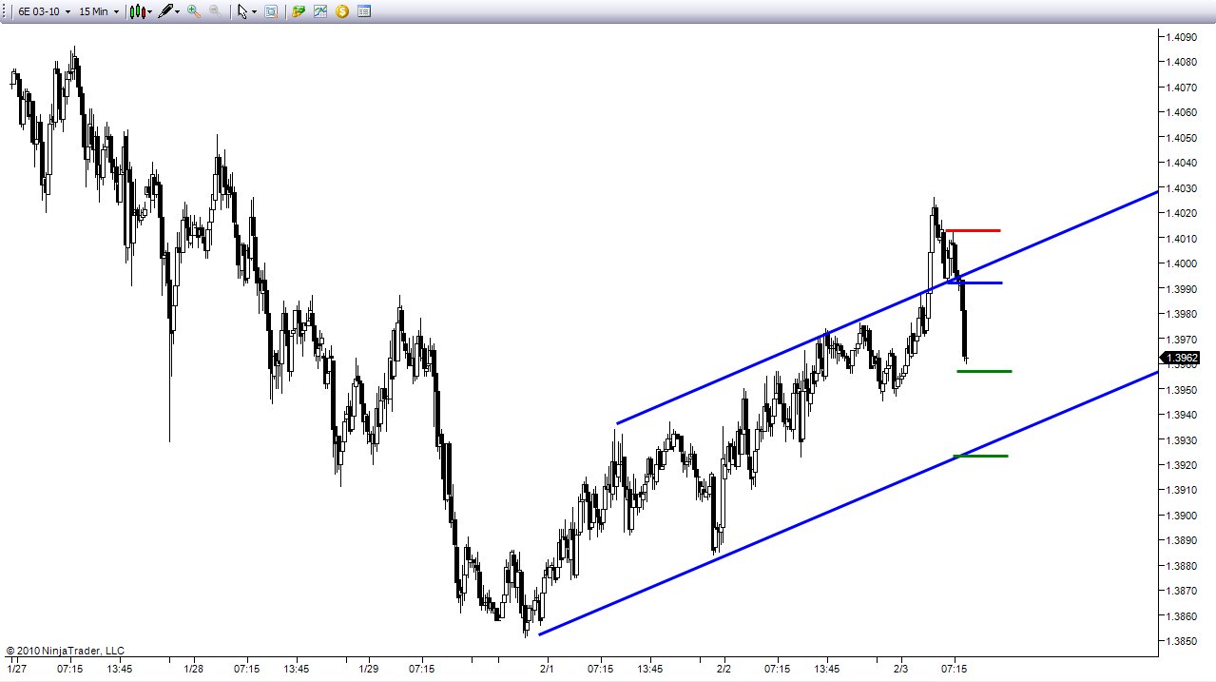
Task: Click the 1/28 date label
Action: 194,669
